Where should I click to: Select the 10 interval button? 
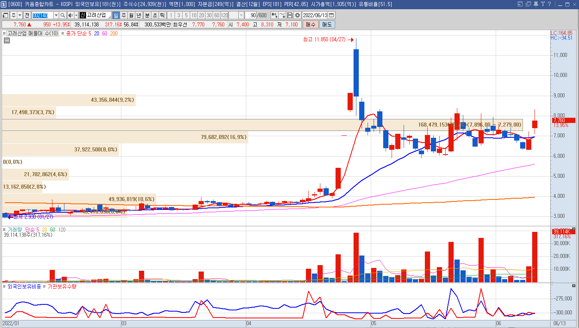pos(194,15)
